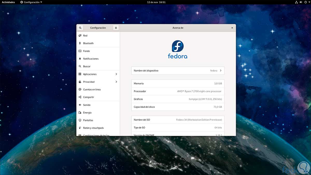The height and width of the screenshot is (175, 311).
Task: Open Cuentas en línea settings
Action: click(x=98, y=89)
